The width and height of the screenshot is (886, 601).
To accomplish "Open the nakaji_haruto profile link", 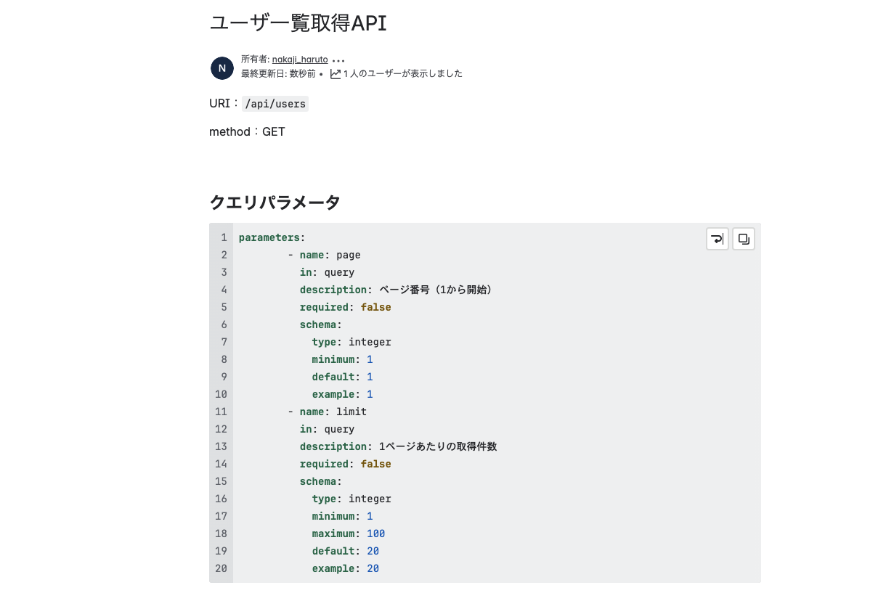I will (300, 60).
